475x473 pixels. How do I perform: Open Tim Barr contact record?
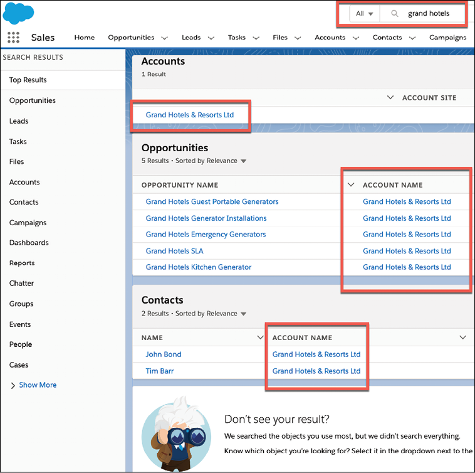coord(160,371)
